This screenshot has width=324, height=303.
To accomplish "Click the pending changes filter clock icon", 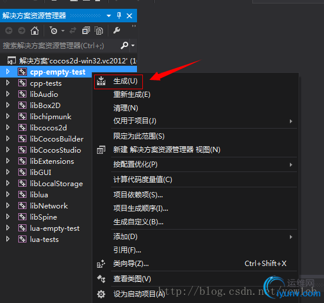I will (53, 31).
